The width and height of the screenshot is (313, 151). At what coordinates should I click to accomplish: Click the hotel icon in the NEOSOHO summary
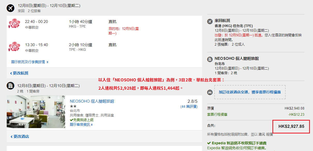point(210,59)
